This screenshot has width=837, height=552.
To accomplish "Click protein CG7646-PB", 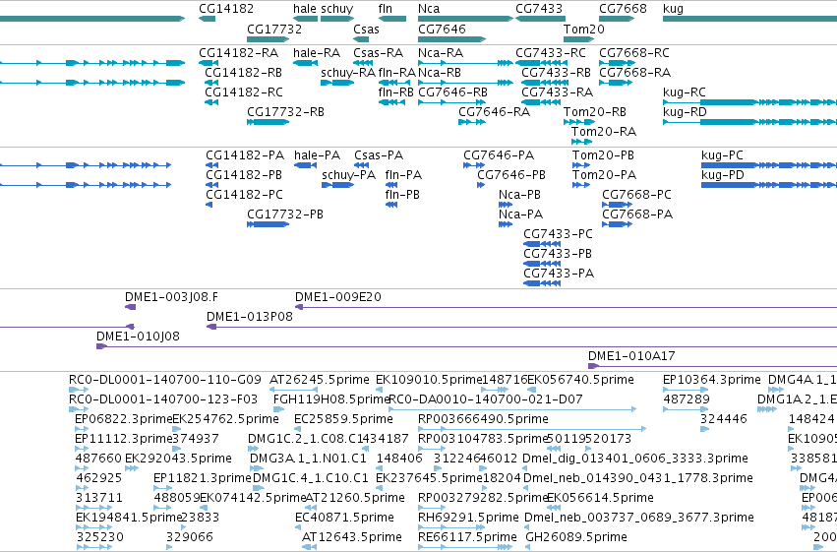I will 511,175.
